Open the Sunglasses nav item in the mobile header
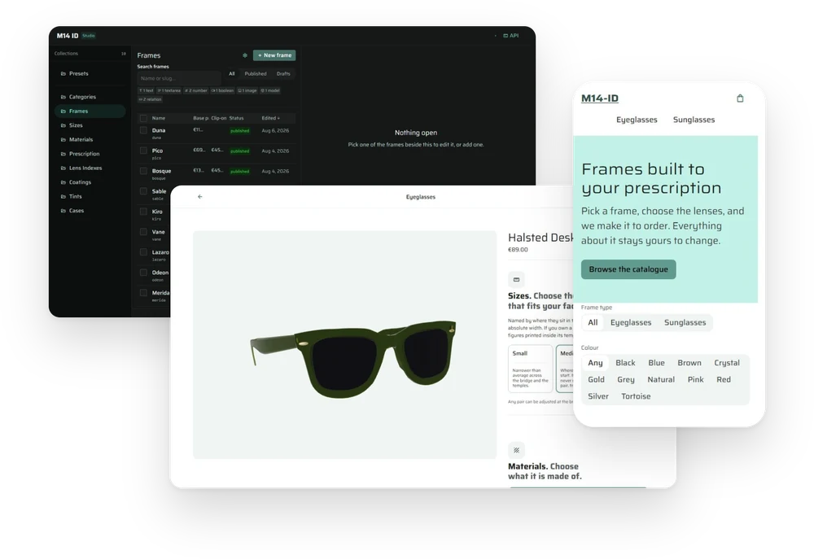 pyautogui.click(x=694, y=120)
